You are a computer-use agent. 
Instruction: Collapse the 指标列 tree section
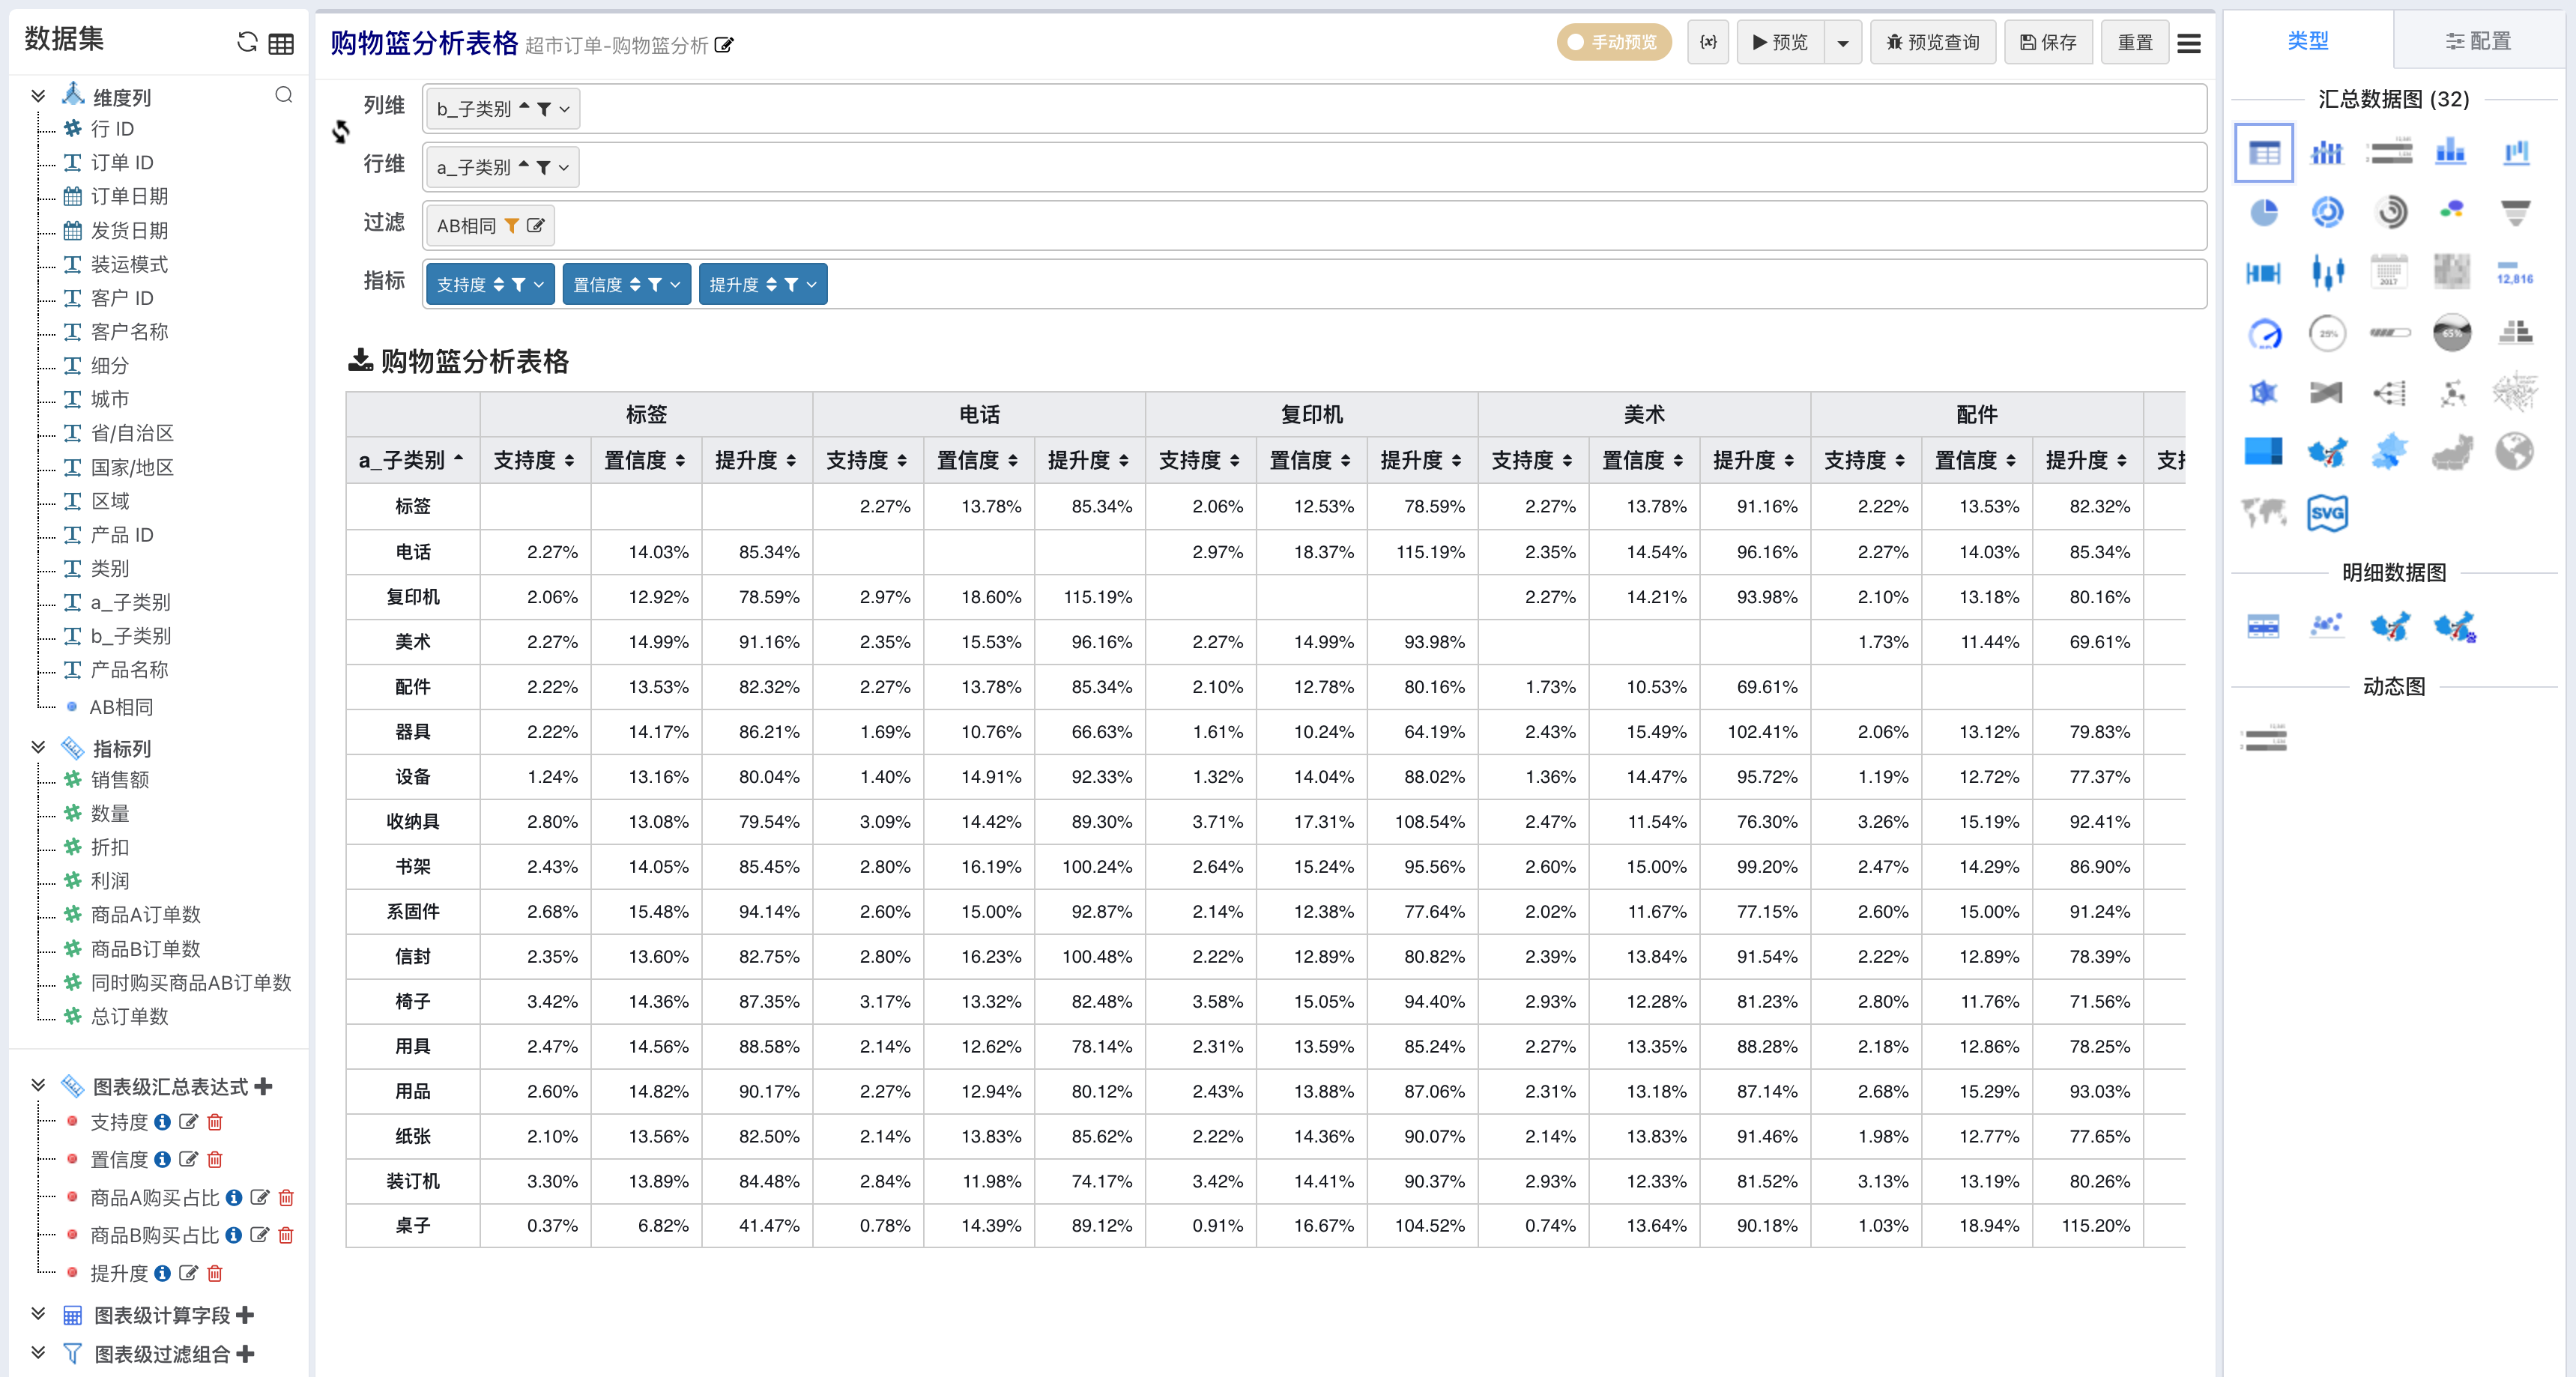coord(38,747)
